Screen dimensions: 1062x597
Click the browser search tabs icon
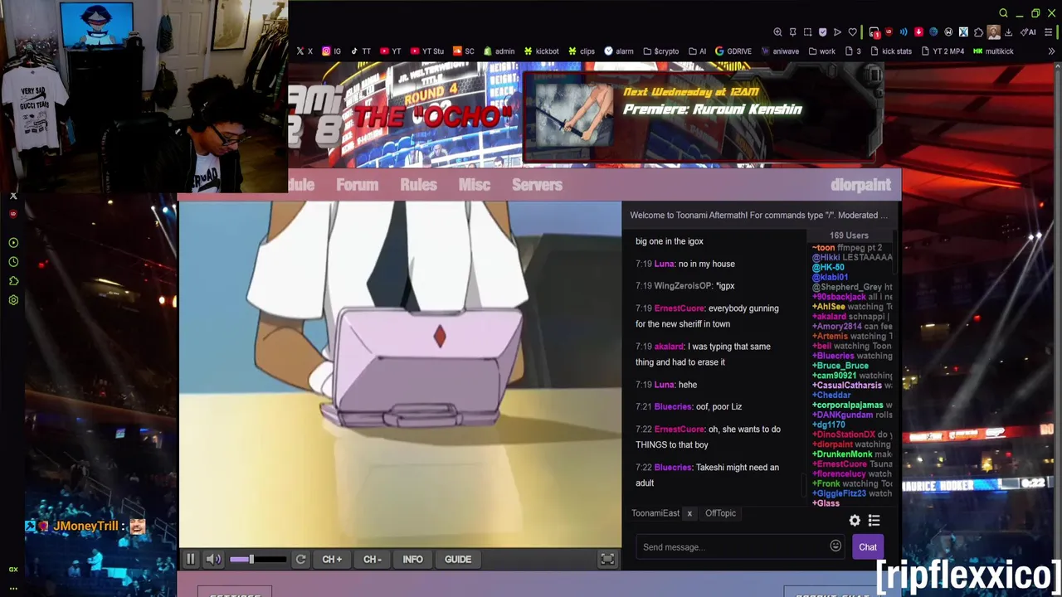(x=1003, y=13)
